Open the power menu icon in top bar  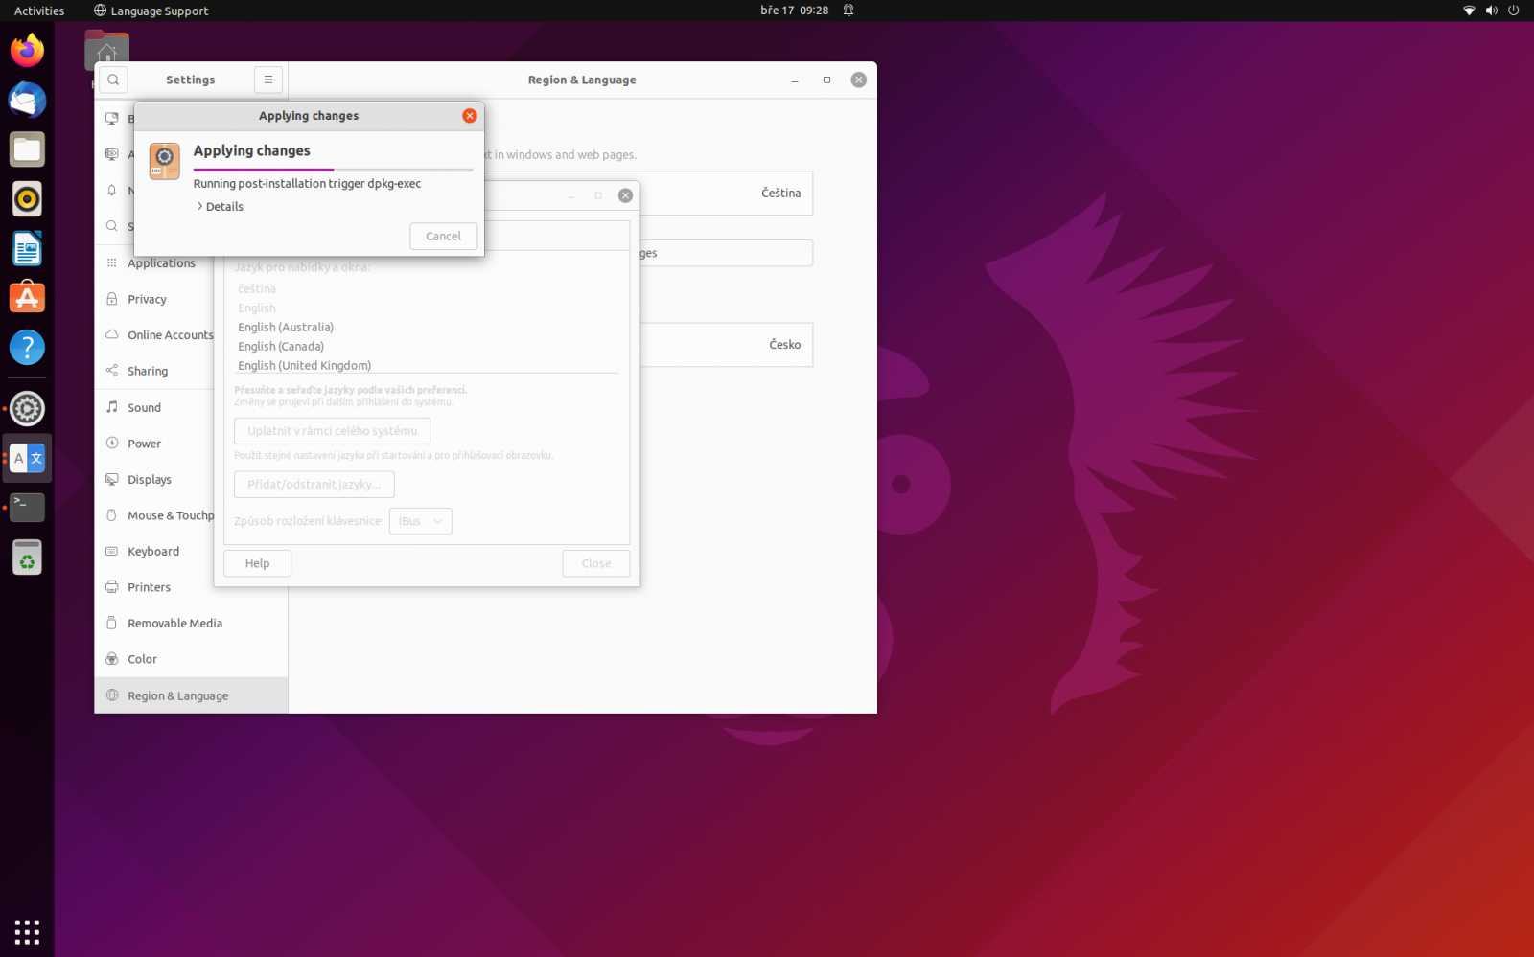coord(1514,11)
